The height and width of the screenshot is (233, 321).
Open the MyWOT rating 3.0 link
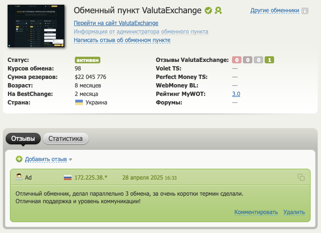[236, 94]
